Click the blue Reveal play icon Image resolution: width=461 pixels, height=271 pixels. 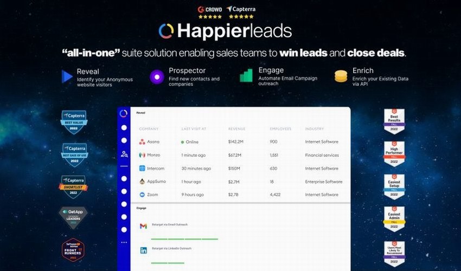67,77
